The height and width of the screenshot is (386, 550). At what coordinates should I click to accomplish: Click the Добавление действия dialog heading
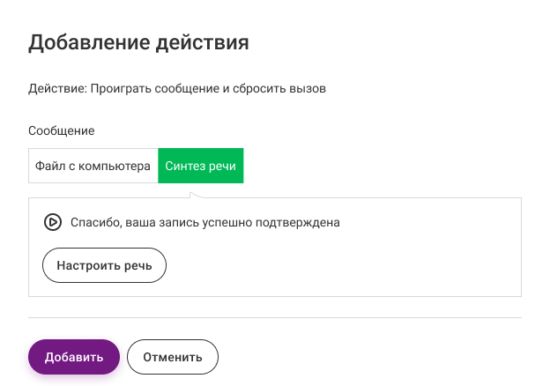[138, 43]
